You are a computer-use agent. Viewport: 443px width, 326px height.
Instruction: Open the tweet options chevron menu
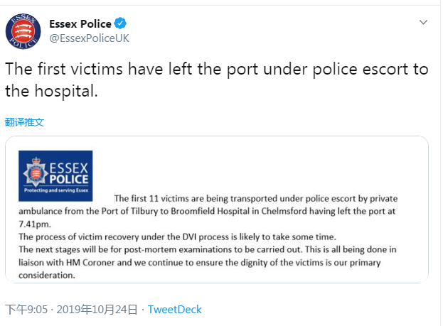(x=424, y=23)
